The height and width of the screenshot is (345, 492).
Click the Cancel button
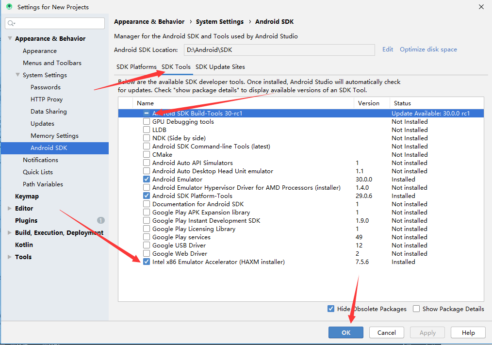coord(387,332)
